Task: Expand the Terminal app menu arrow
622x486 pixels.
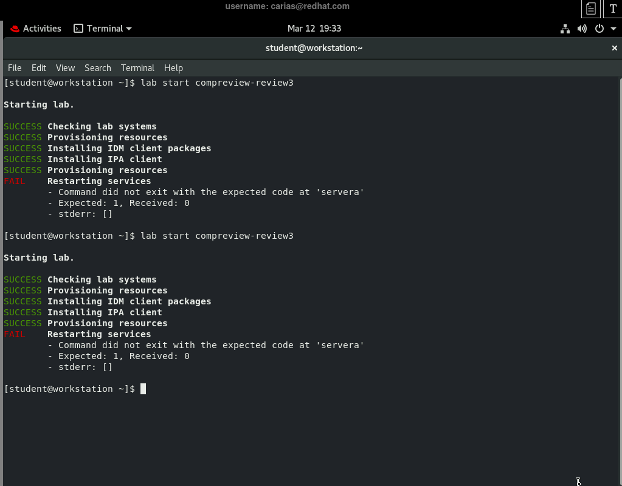Action: point(129,29)
